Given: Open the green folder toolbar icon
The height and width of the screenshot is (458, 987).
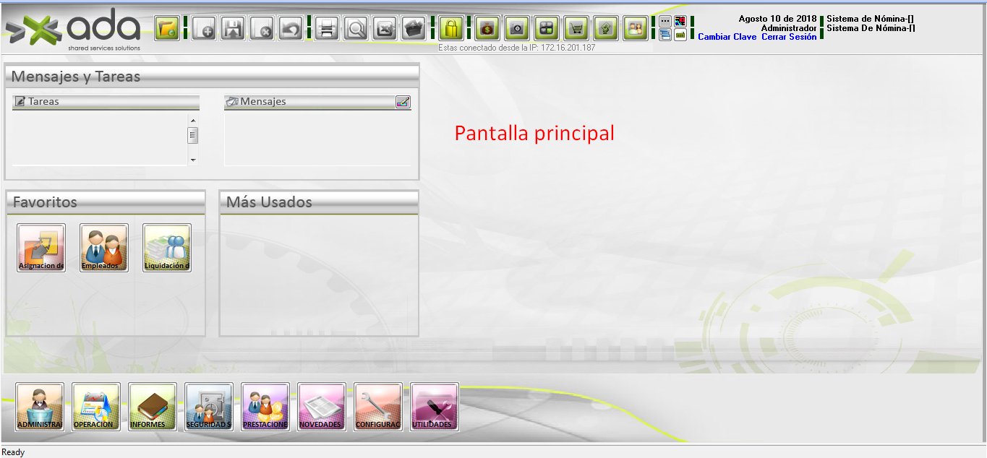Looking at the screenshot, I should [x=167, y=29].
